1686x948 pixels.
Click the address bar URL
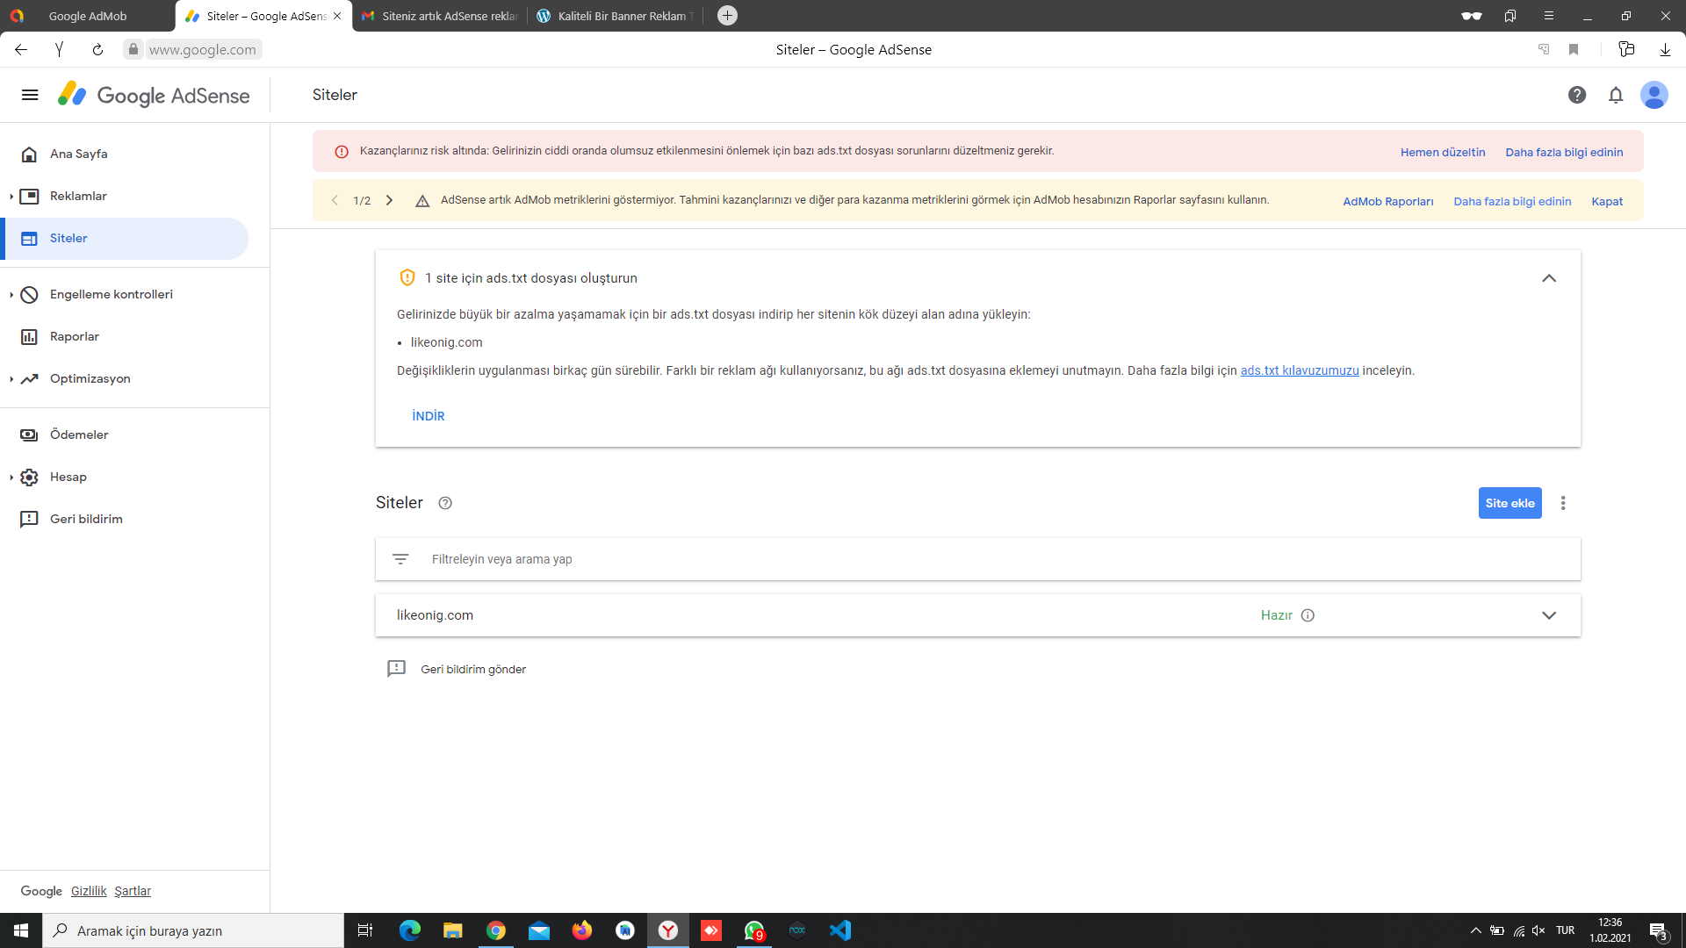click(x=202, y=50)
